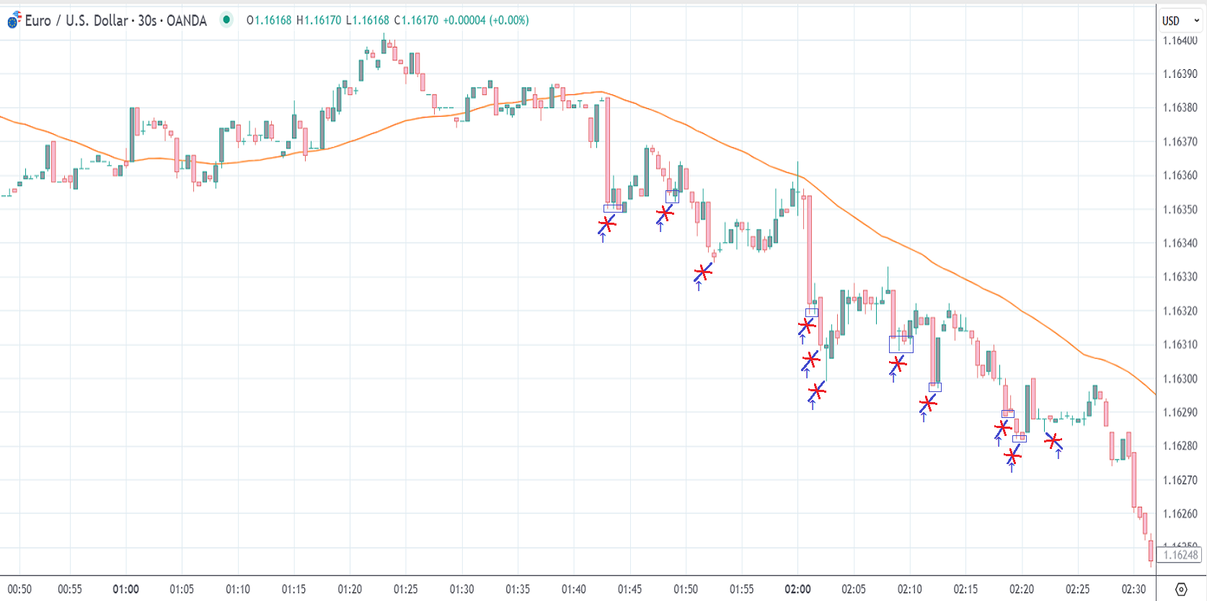Screen dimensions: 1207x601
Task: Click the green market status dot
Action: click(x=226, y=19)
